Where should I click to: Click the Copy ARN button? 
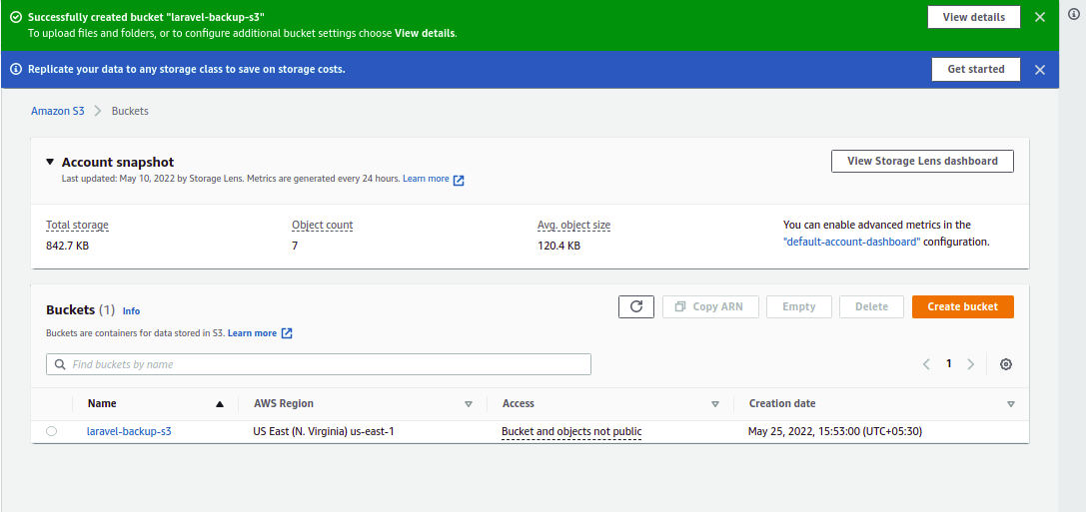click(710, 306)
